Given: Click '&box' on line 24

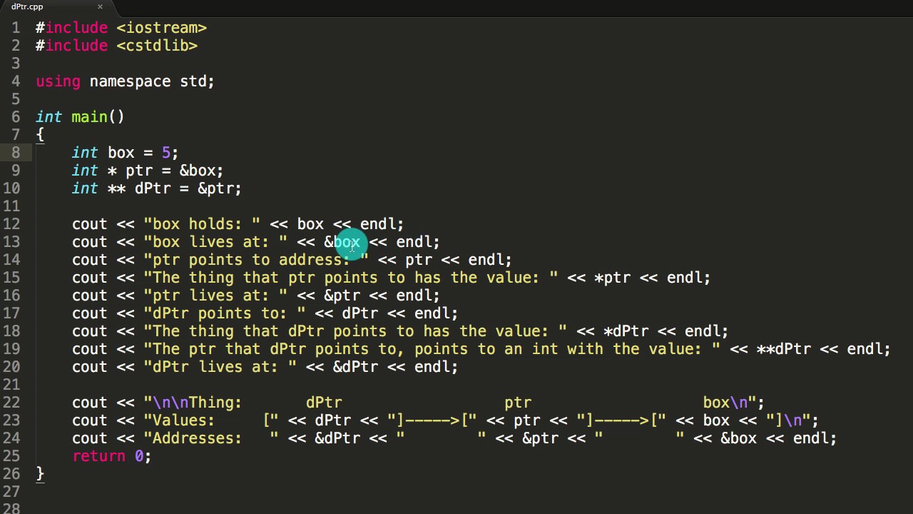Looking at the screenshot, I should pos(738,438).
